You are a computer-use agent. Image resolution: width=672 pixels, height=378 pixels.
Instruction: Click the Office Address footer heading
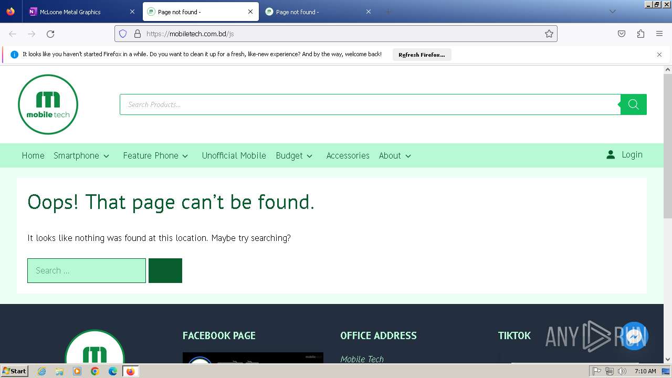coord(379,335)
